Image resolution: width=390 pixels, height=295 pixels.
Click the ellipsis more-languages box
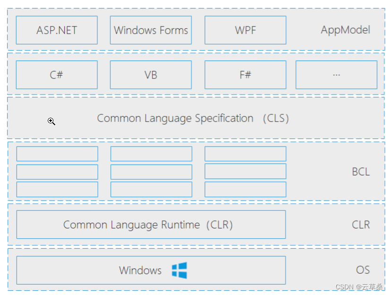coord(337,75)
